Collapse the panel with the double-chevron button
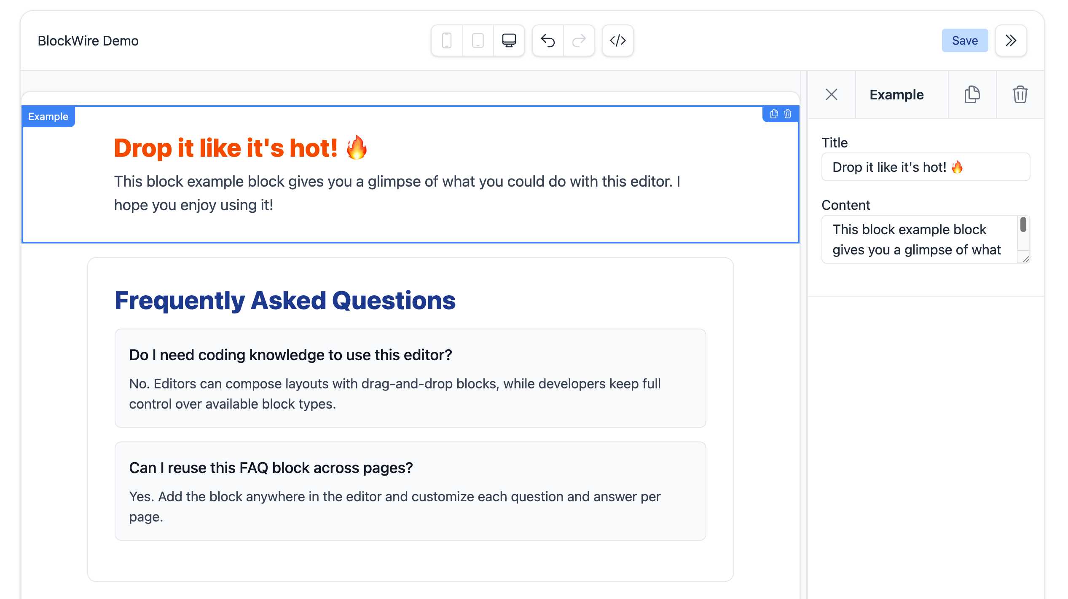The image size is (1068, 599). (x=1011, y=40)
